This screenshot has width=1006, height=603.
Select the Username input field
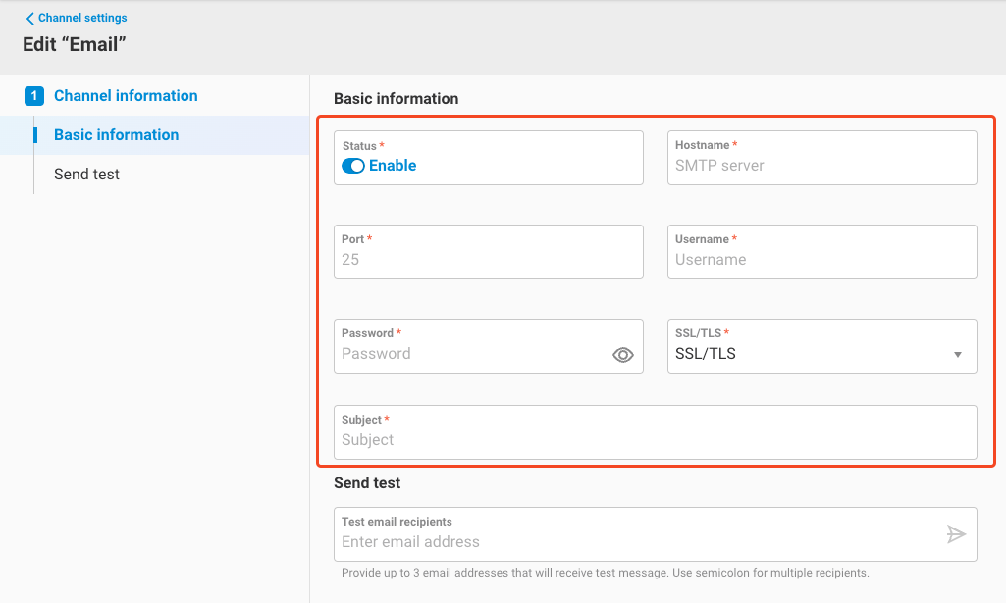821,260
